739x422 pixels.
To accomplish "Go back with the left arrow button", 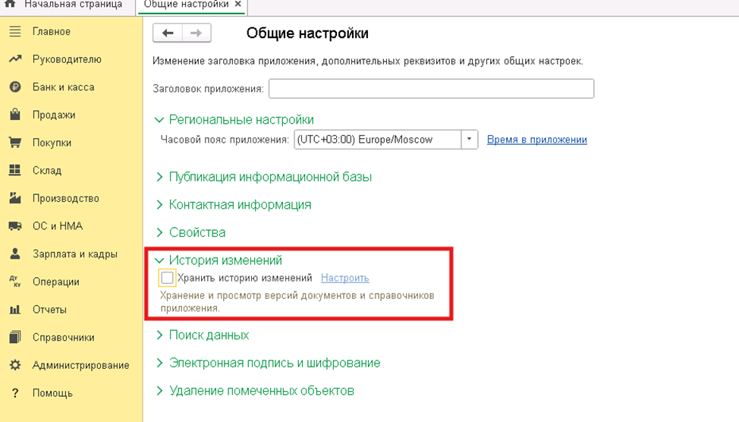I will (x=168, y=33).
